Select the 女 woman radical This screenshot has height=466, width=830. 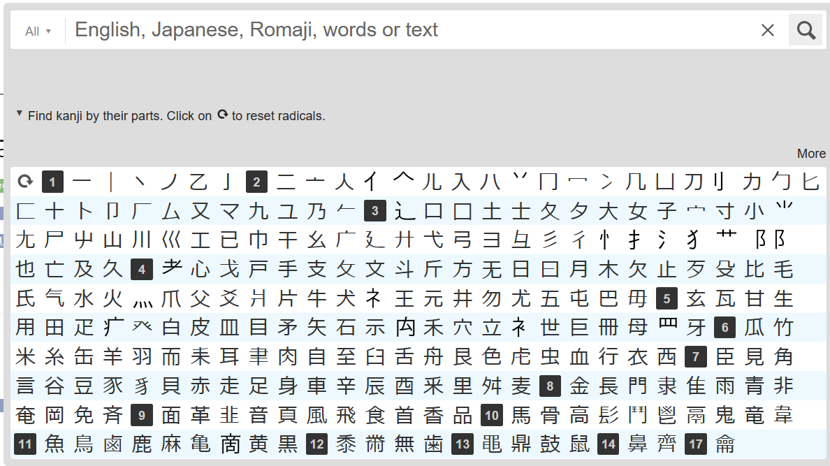pyautogui.click(x=638, y=211)
